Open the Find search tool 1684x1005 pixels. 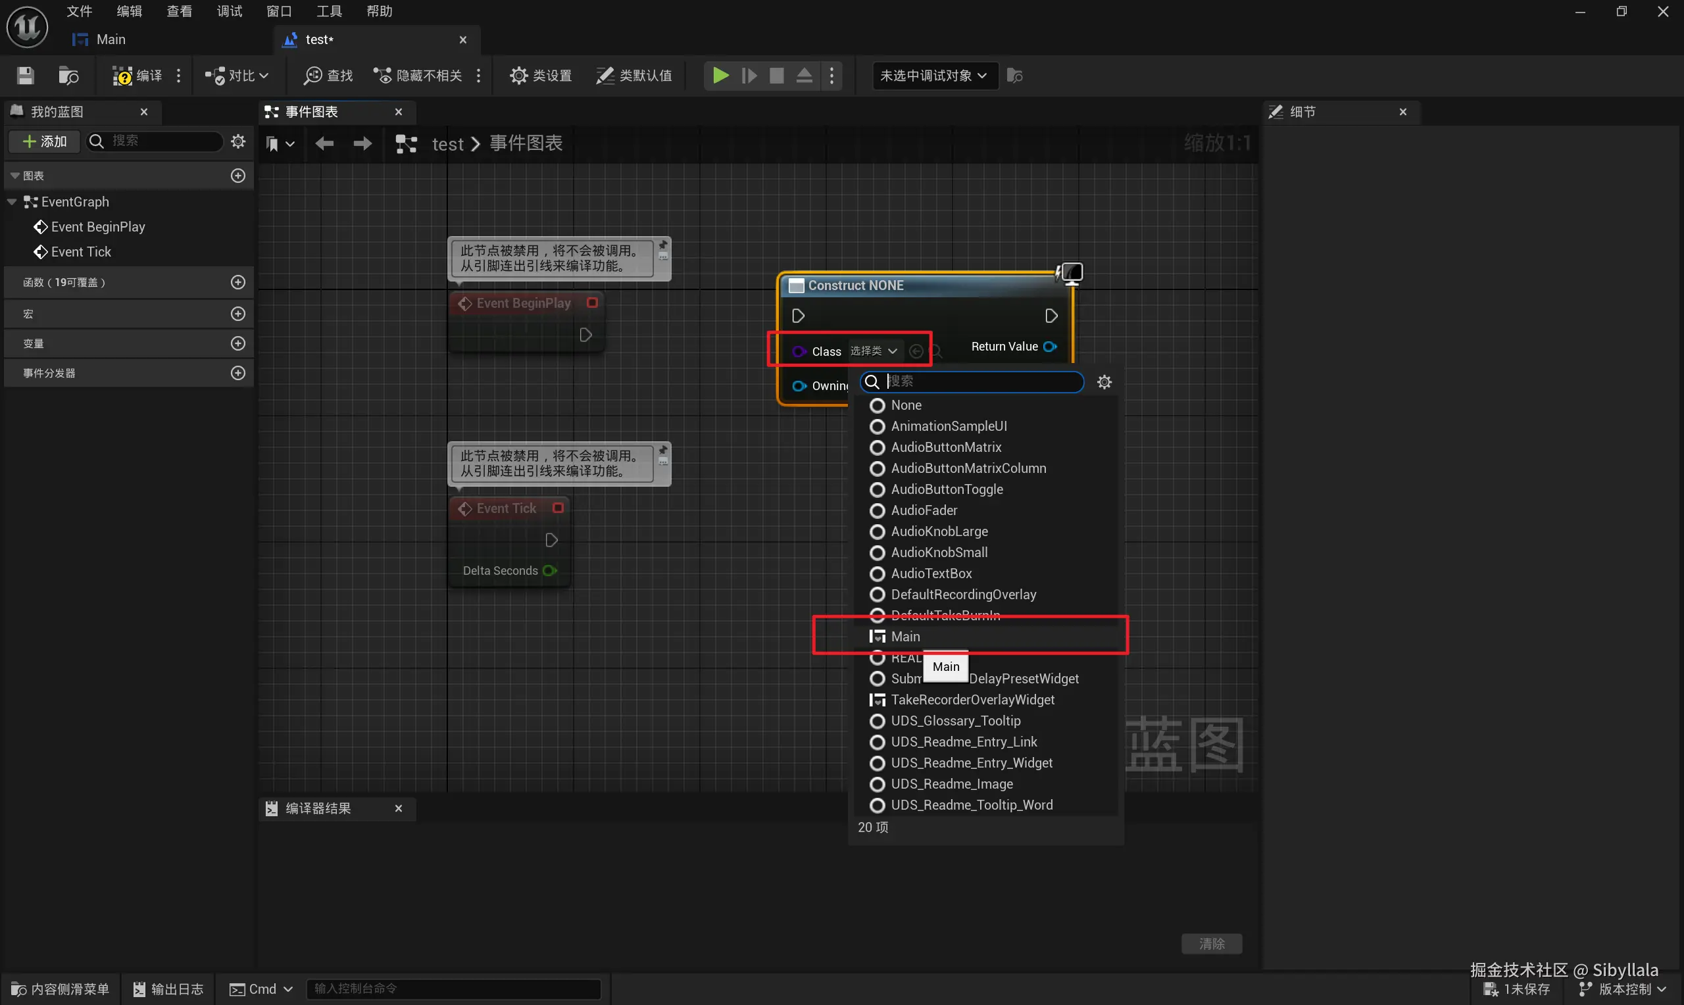(x=328, y=75)
